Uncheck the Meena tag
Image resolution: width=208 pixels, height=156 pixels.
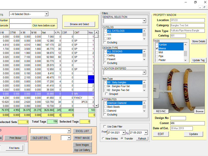[x=157, y=48]
